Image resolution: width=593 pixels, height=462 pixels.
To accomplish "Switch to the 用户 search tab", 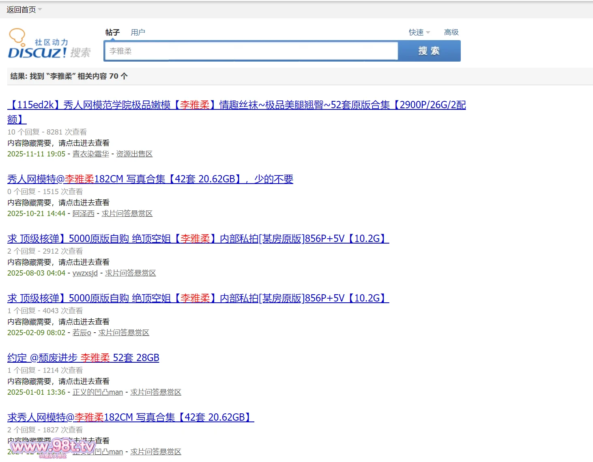I will point(138,32).
